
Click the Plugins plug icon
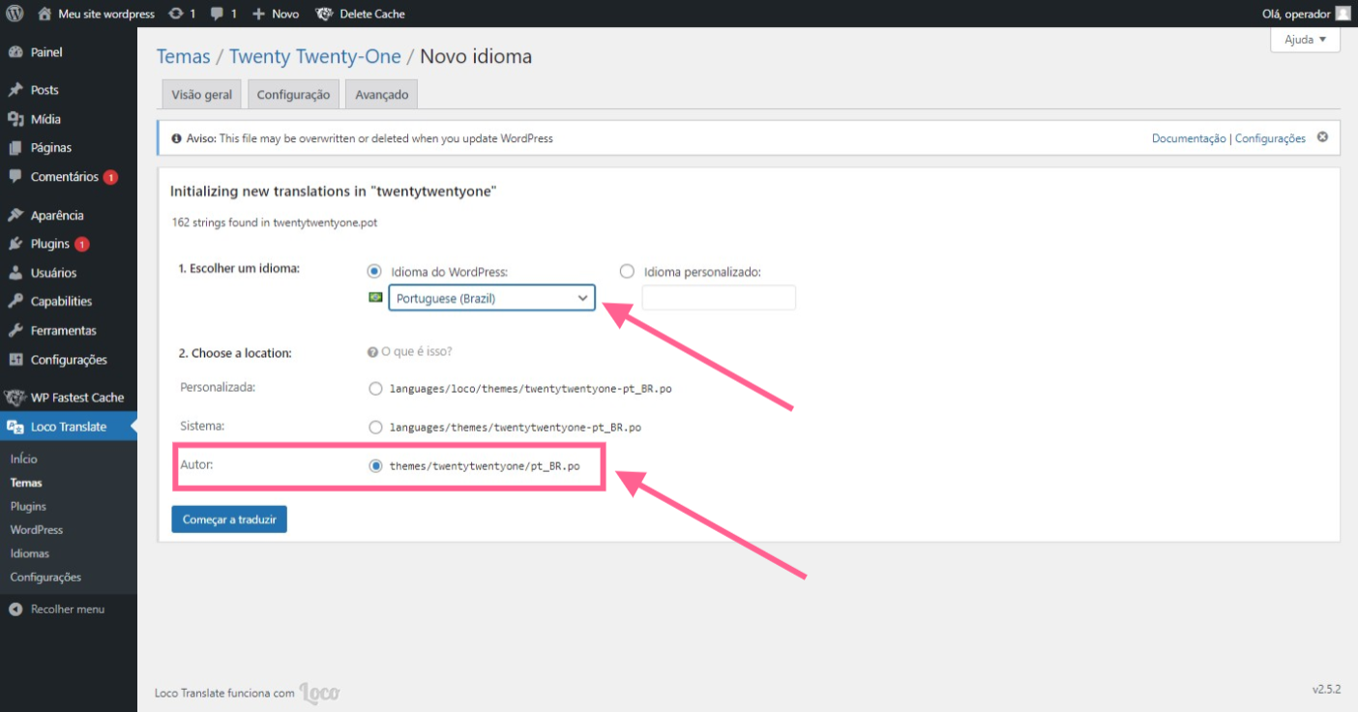(x=15, y=244)
